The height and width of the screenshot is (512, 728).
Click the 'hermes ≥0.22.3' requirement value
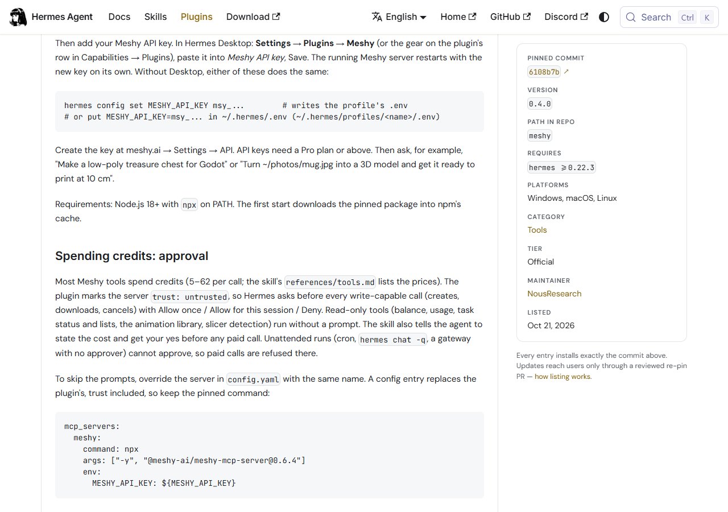(x=561, y=167)
